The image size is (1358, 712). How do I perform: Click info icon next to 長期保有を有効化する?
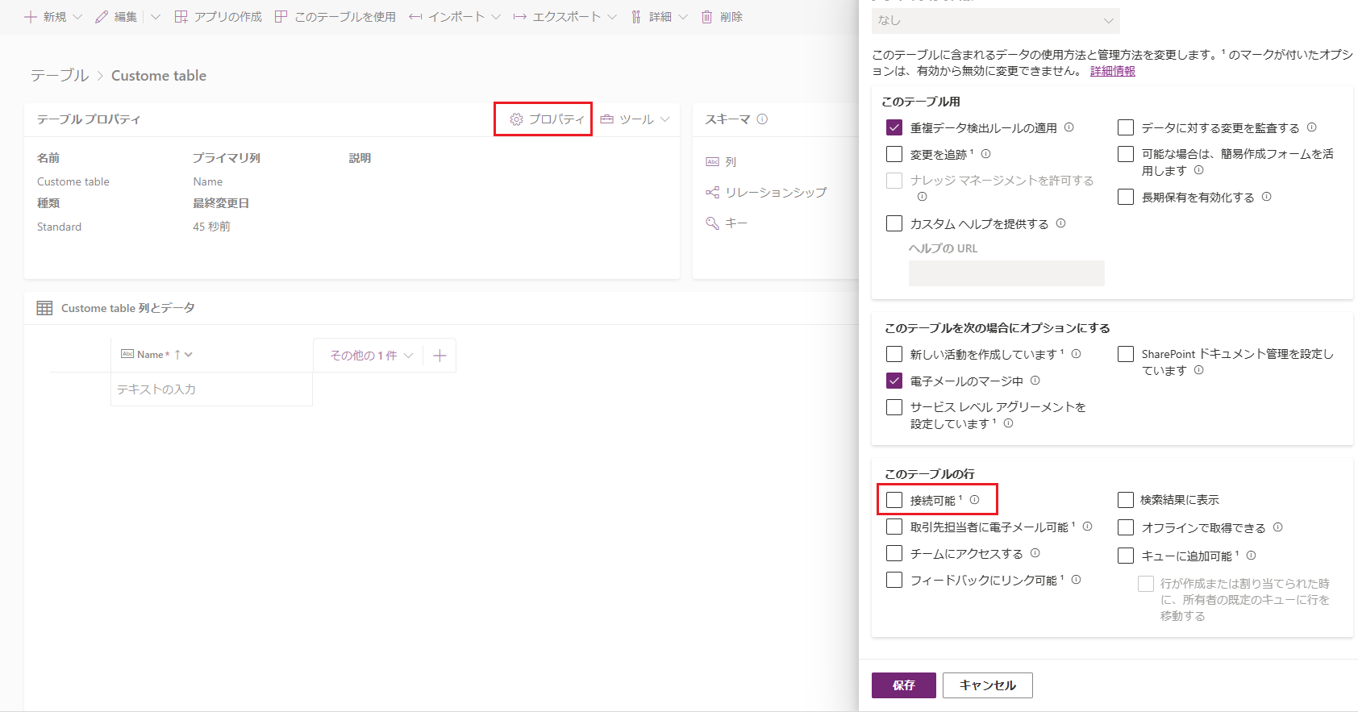tap(1266, 197)
